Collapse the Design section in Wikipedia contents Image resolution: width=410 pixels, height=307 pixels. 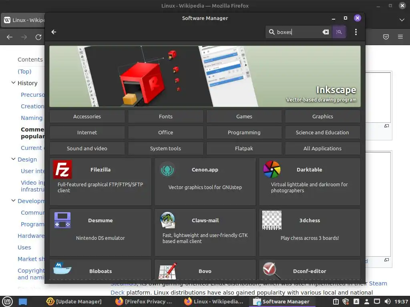coord(13,159)
